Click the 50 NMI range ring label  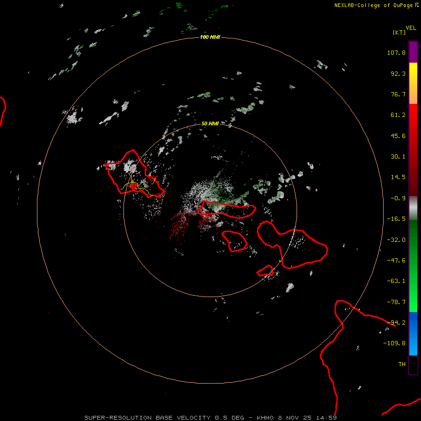click(x=210, y=123)
